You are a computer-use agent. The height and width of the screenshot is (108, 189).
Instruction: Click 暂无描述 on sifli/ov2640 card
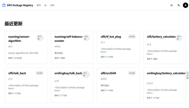[x=105, y=86]
